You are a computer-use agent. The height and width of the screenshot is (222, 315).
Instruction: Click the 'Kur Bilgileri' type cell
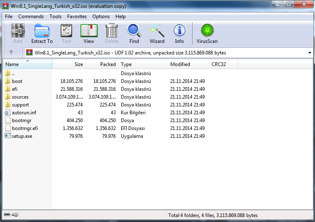coord(133,113)
